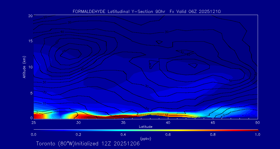Click the 'Altitude (km)' y-axis label
This screenshot has height=149, width=280.
click(24, 67)
